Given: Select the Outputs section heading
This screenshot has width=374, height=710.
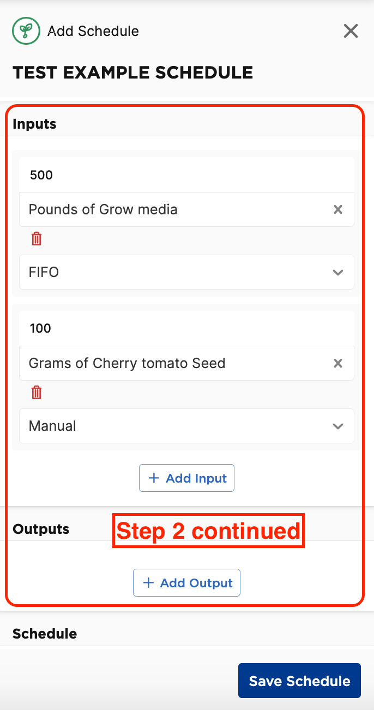Looking at the screenshot, I should click(x=41, y=529).
